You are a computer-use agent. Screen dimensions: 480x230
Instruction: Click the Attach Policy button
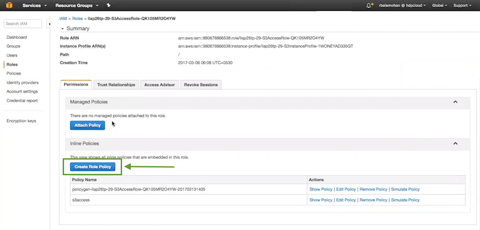(x=87, y=125)
